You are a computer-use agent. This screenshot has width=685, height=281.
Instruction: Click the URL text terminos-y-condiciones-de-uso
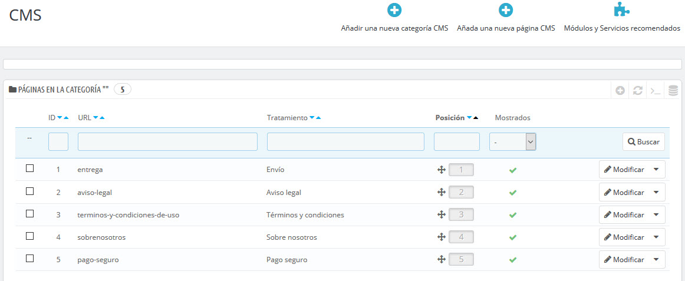pyautogui.click(x=129, y=214)
